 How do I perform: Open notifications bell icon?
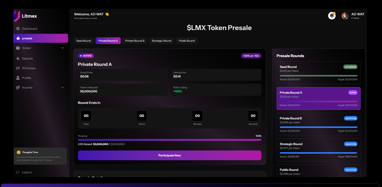point(332,16)
